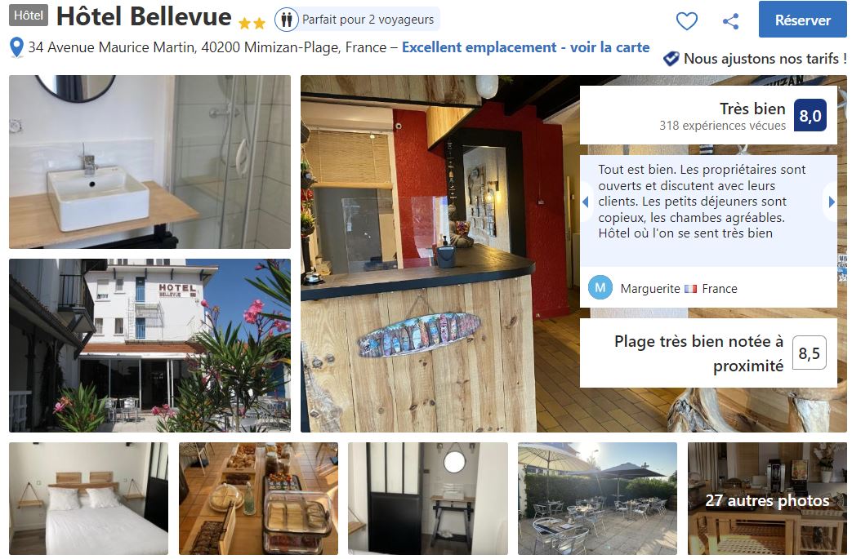Open the bedroom with white bed photo
Image resolution: width=852 pixels, height=559 pixels.
88,499
